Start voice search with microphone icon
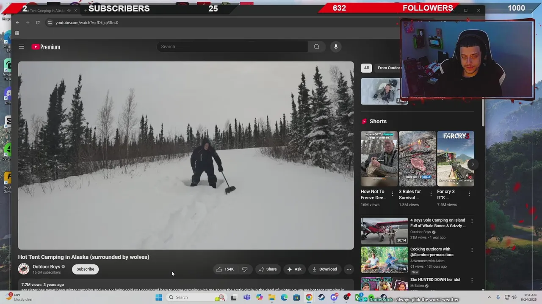The width and height of the screenshot is (542, 304). [336, 47]
